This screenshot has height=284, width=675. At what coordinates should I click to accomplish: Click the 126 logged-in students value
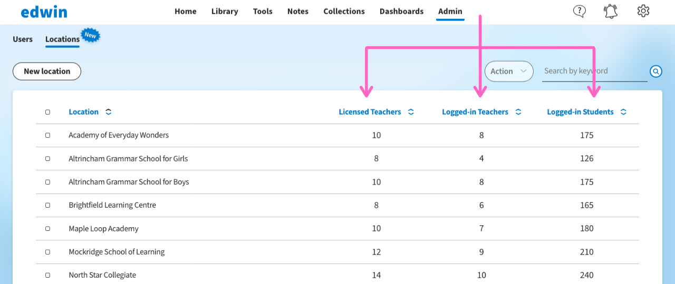pyautogui.click(x=586, y=158)
